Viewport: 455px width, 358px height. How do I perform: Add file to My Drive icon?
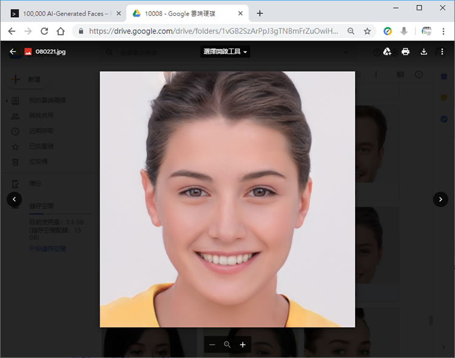coord(387,52)
